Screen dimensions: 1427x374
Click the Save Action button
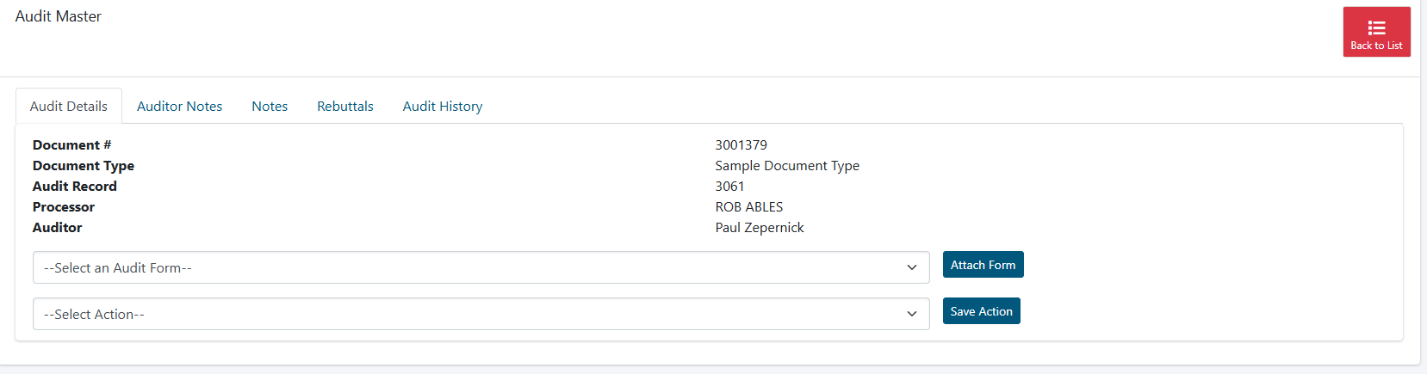981,311
